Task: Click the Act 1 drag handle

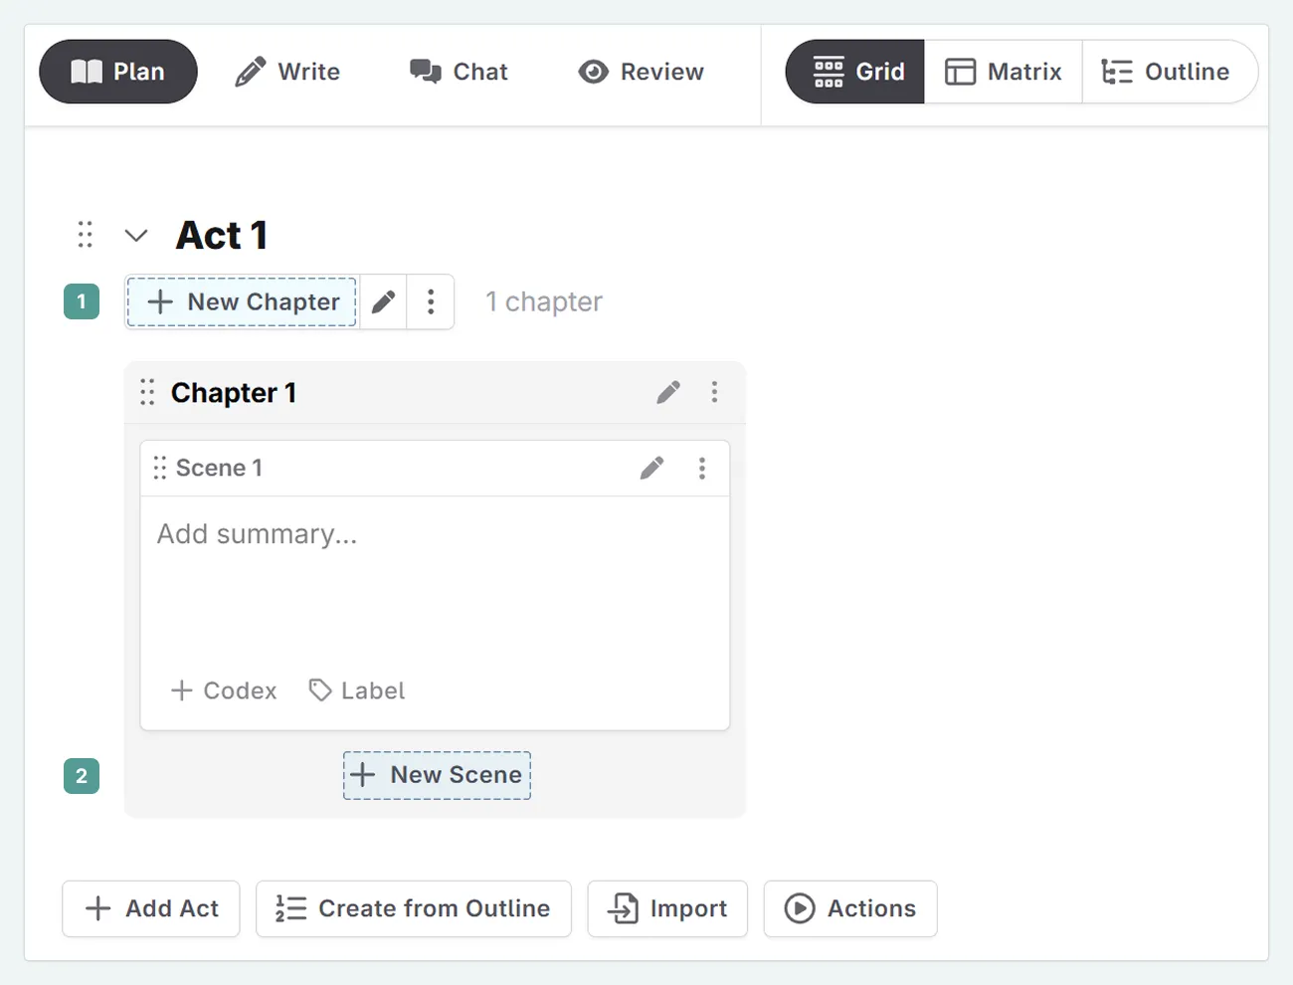Action: (x=85, y=235)
